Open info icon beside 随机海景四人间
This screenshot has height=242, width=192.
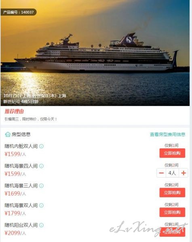[x=41, y=166]
